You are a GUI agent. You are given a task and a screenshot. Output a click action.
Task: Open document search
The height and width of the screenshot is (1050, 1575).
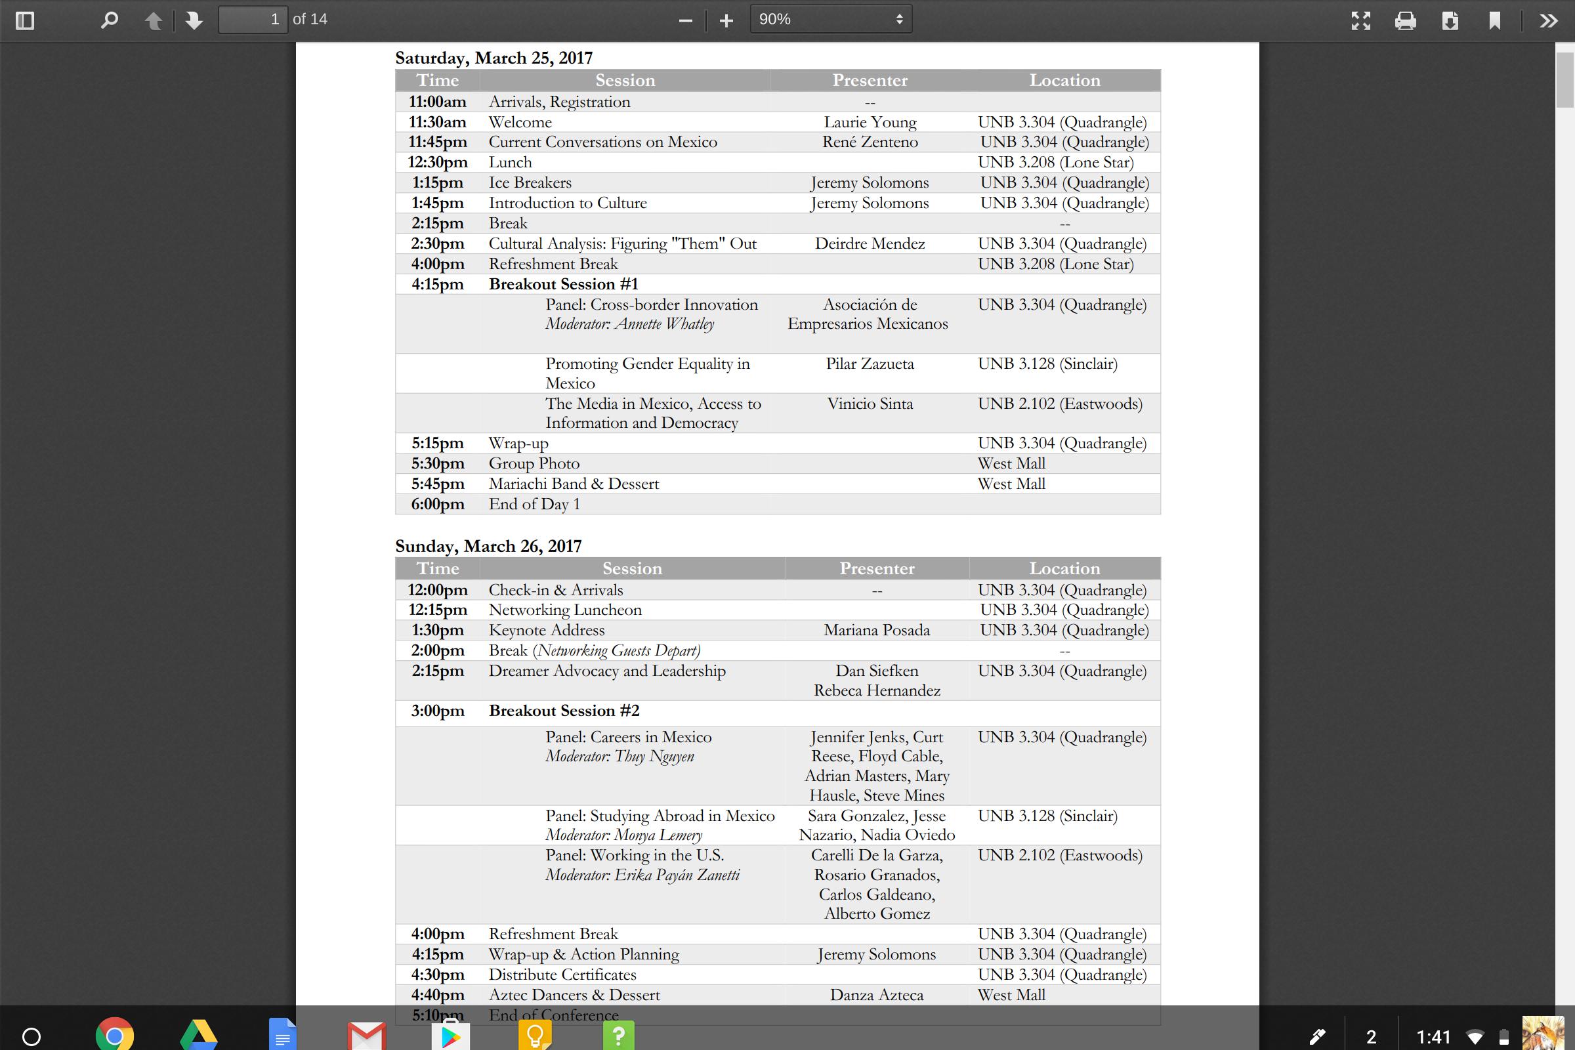point(109,21)
